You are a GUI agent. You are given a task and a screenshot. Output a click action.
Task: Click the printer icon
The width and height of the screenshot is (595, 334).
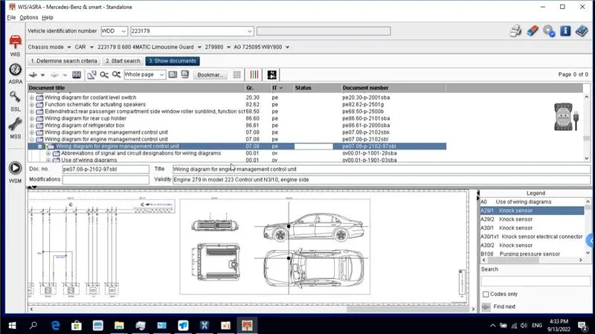(515, 30)
